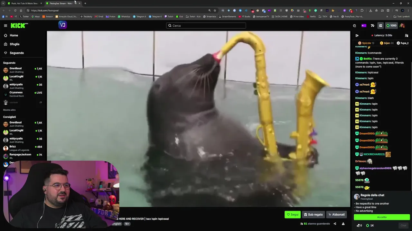Switch to the Pools, Hot Tubs & Bikinis tab

click(25, 3)
